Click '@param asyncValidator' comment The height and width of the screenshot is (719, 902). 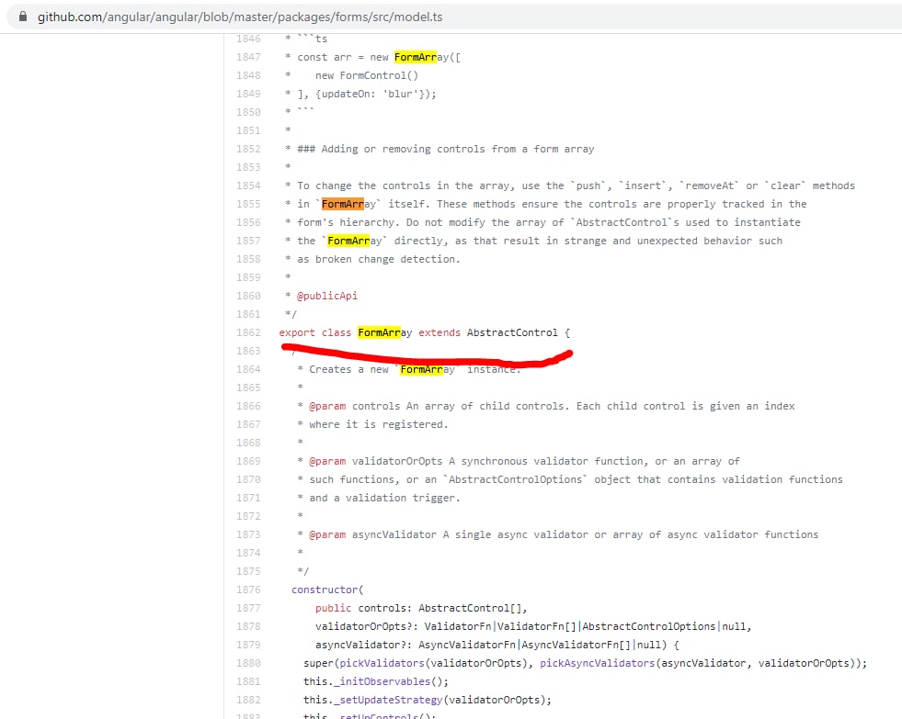(372, 534)
